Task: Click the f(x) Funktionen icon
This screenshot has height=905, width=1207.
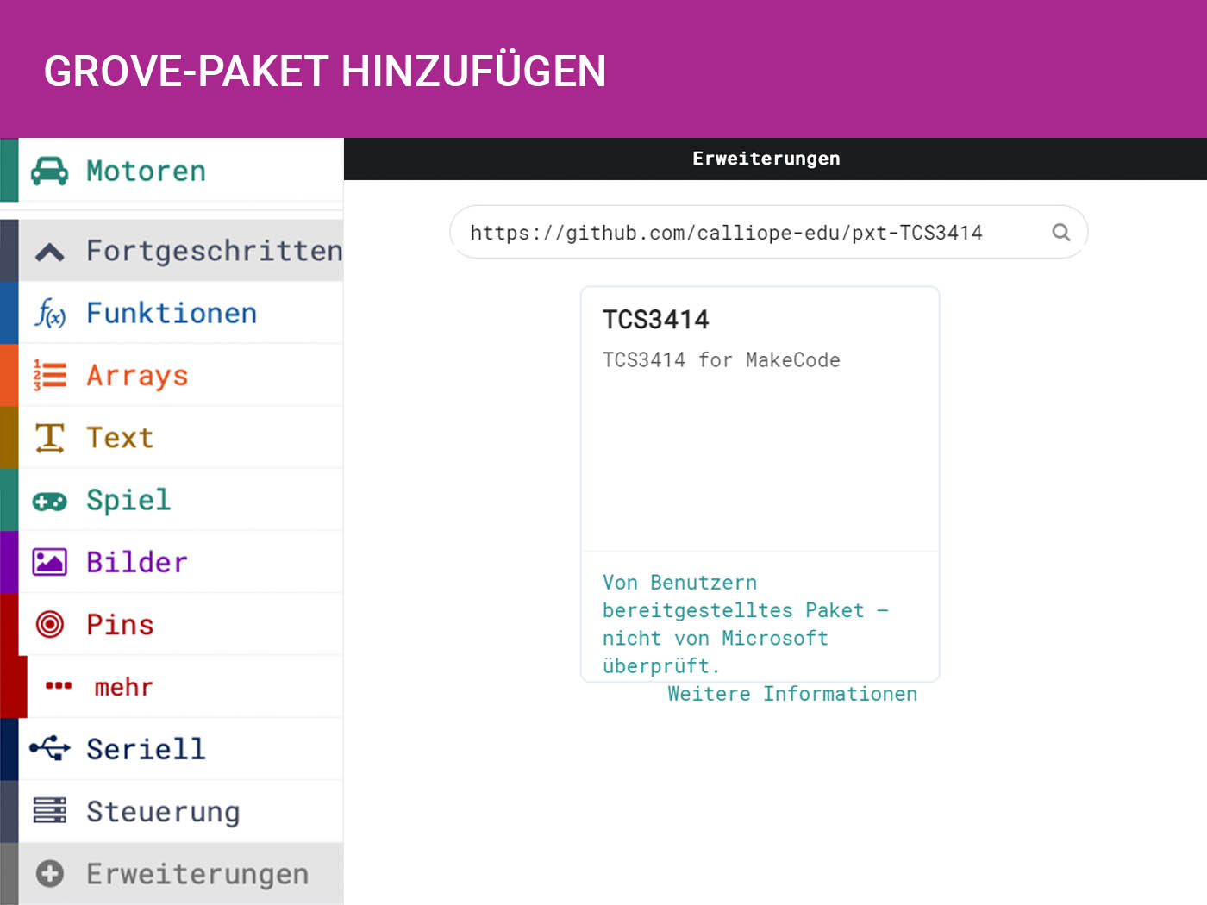Action: tap(50, 314)
